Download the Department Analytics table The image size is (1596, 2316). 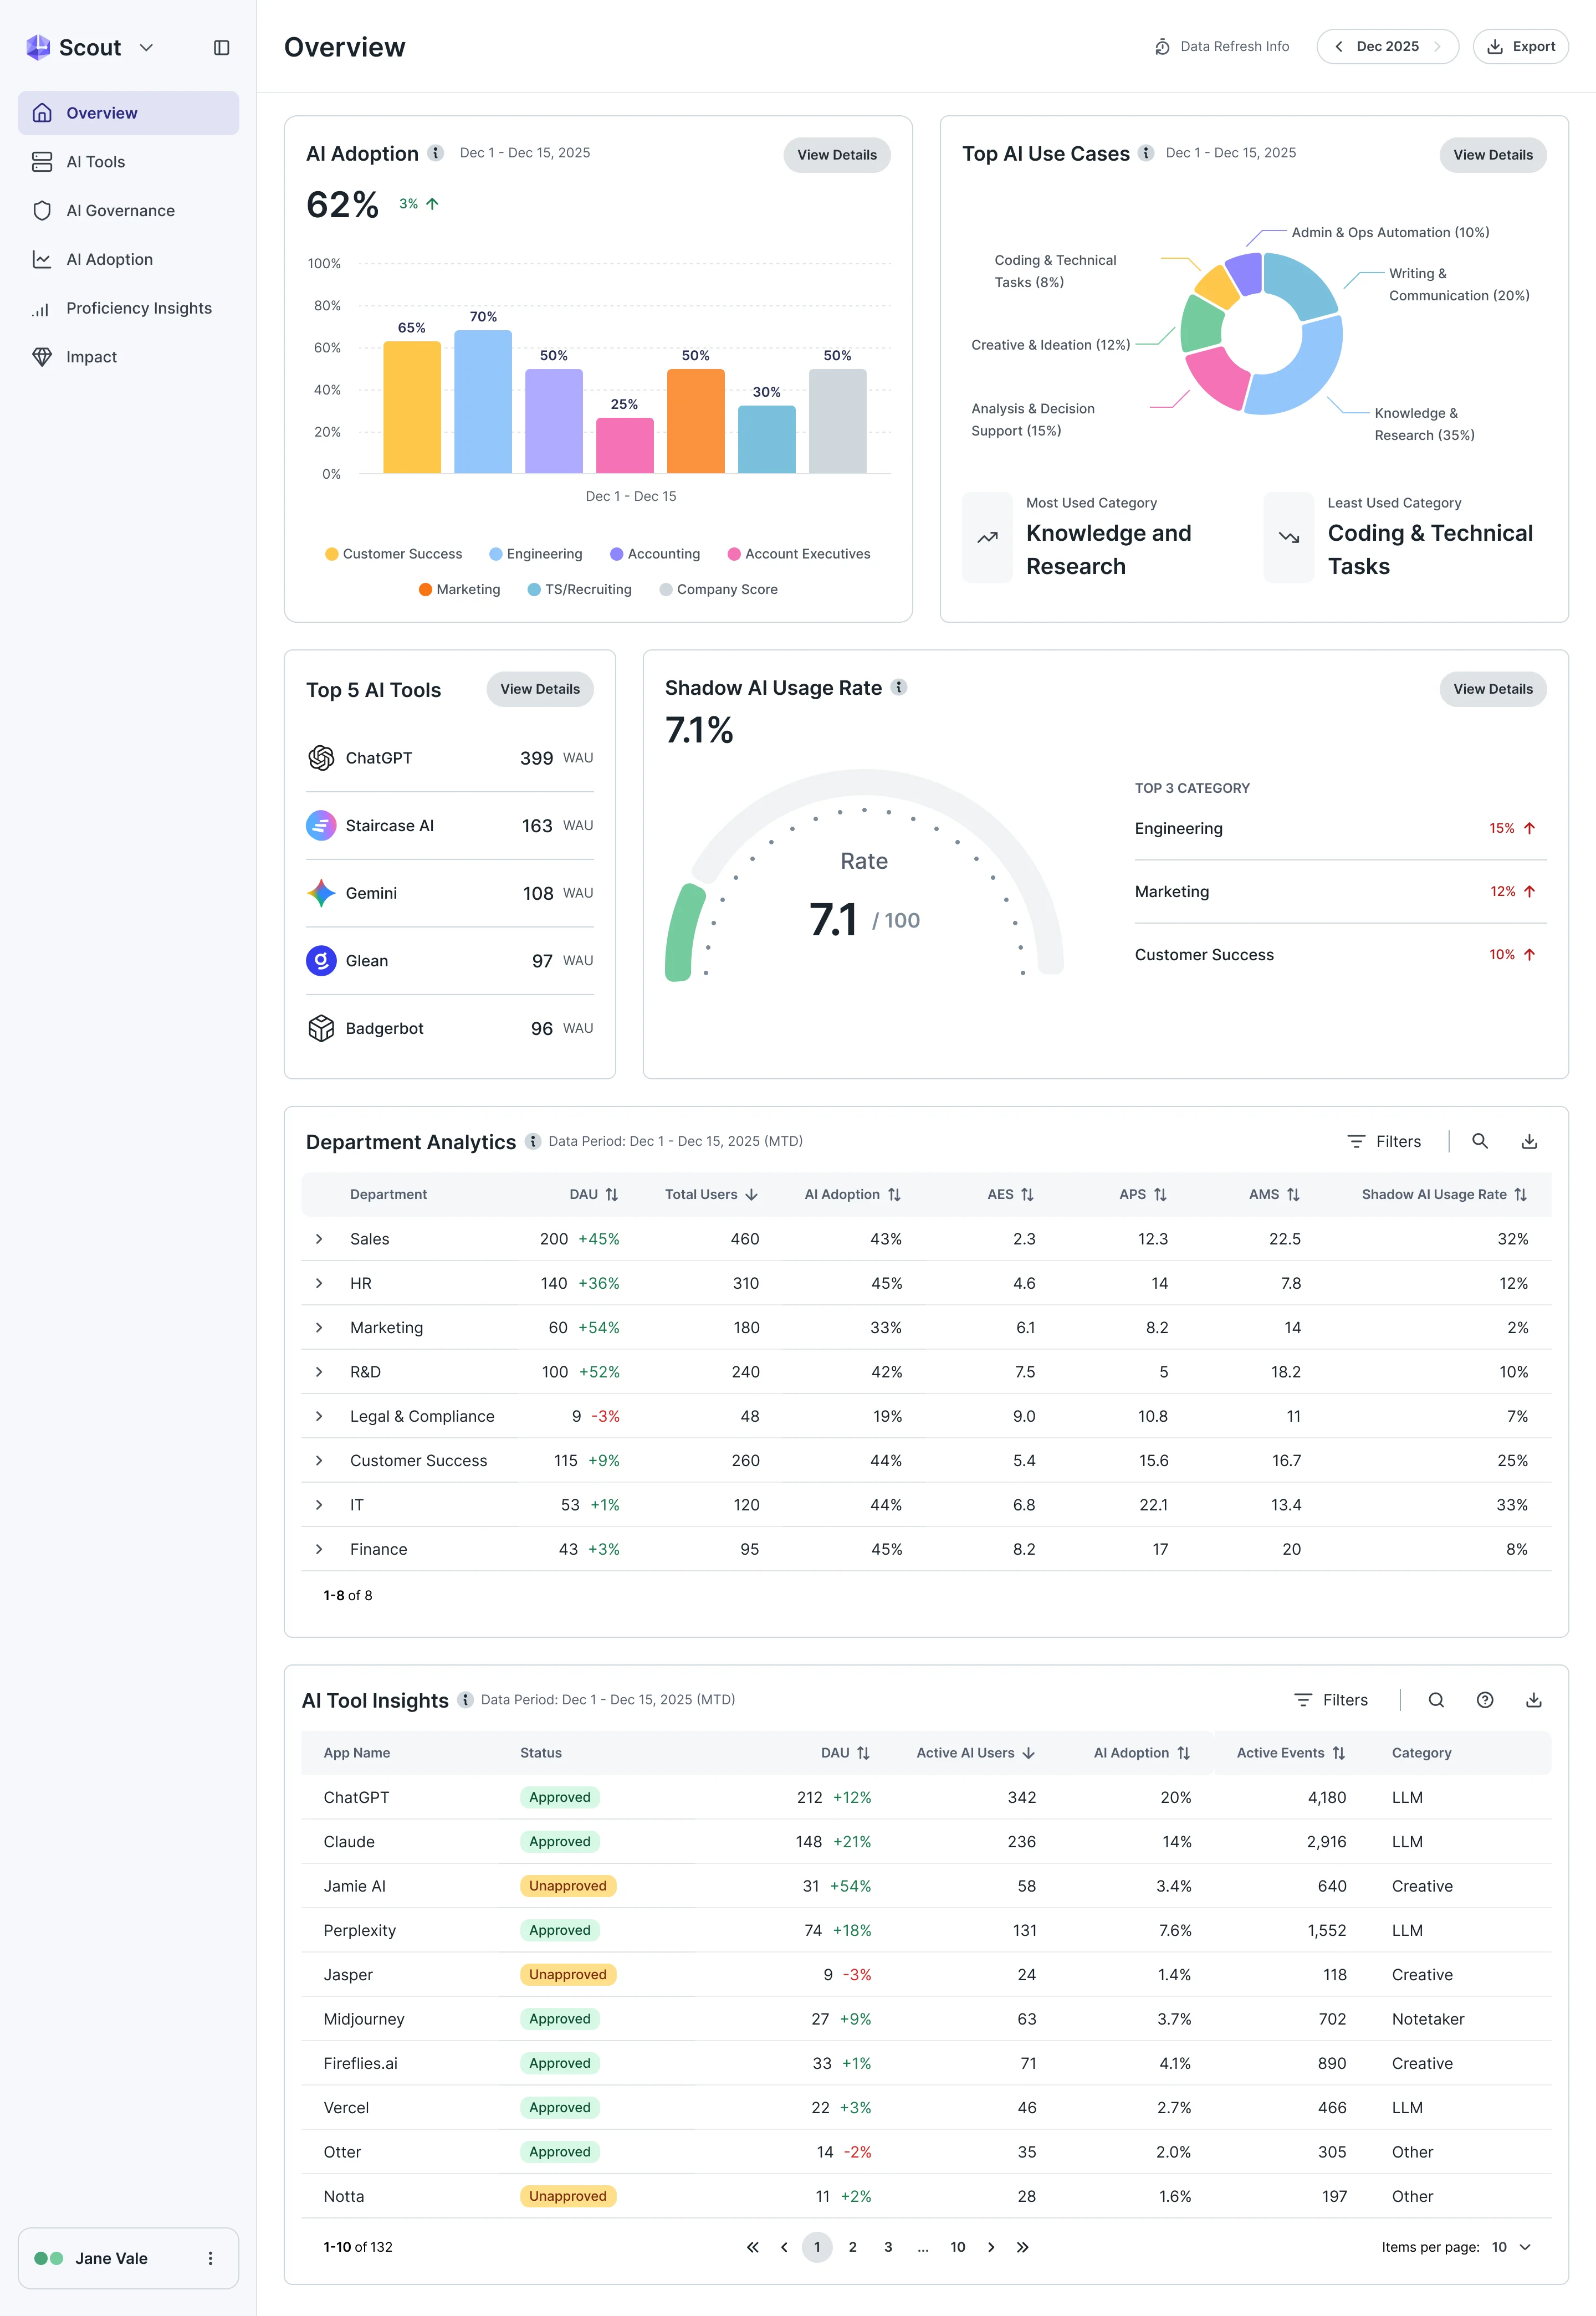tap(1529, 1141)
